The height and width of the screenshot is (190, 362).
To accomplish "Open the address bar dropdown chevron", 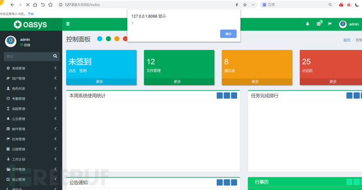I will click(x=253, y=5).
